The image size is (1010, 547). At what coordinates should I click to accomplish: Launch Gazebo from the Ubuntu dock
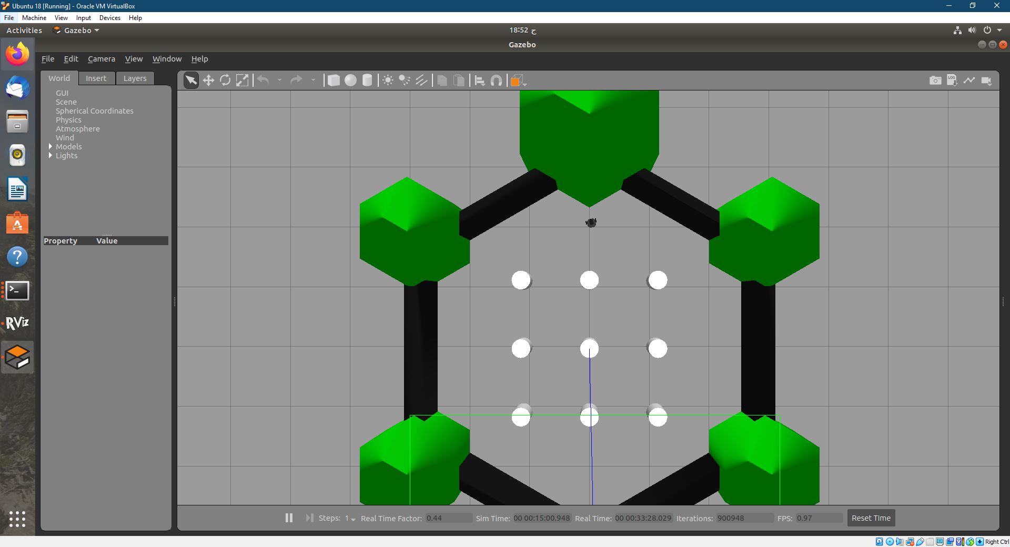click(x=17, y=358)
